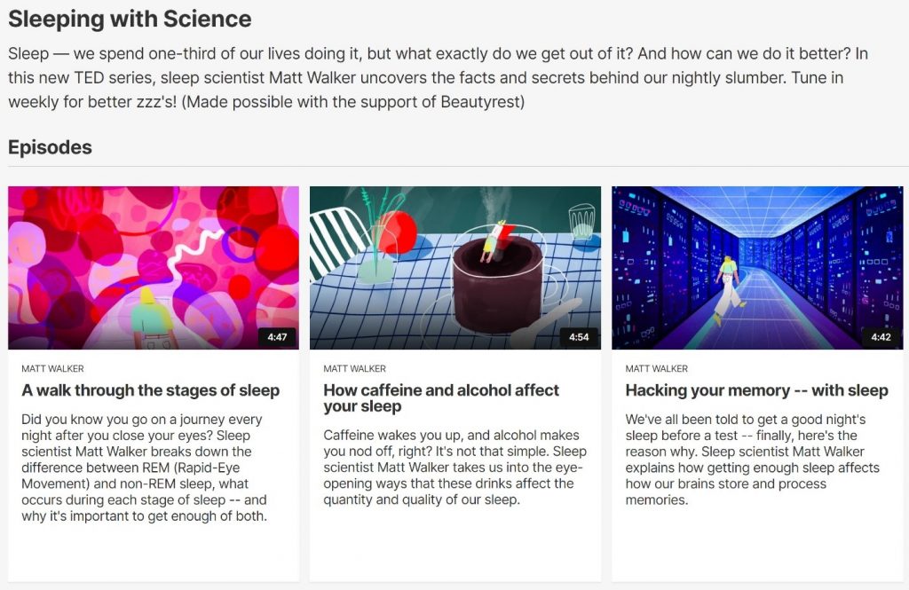909x590 pixels.
Task: Click MATT WALKER label on first episode card
Action: coord(52,368)
